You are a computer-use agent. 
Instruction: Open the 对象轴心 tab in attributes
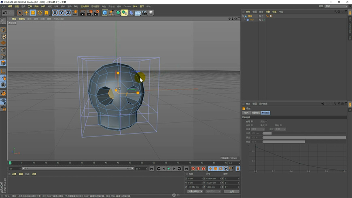click(x=255, y=113)
